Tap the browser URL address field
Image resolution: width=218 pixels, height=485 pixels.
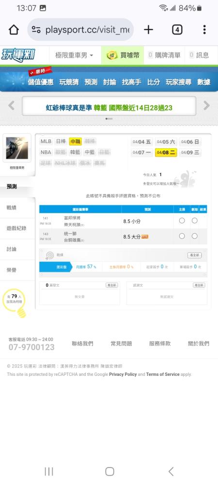click(80, 30)
